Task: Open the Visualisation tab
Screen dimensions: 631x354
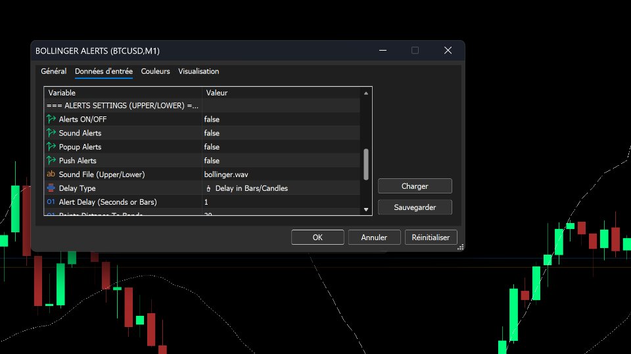Action: pyautogui.click(x=199, y=71)
